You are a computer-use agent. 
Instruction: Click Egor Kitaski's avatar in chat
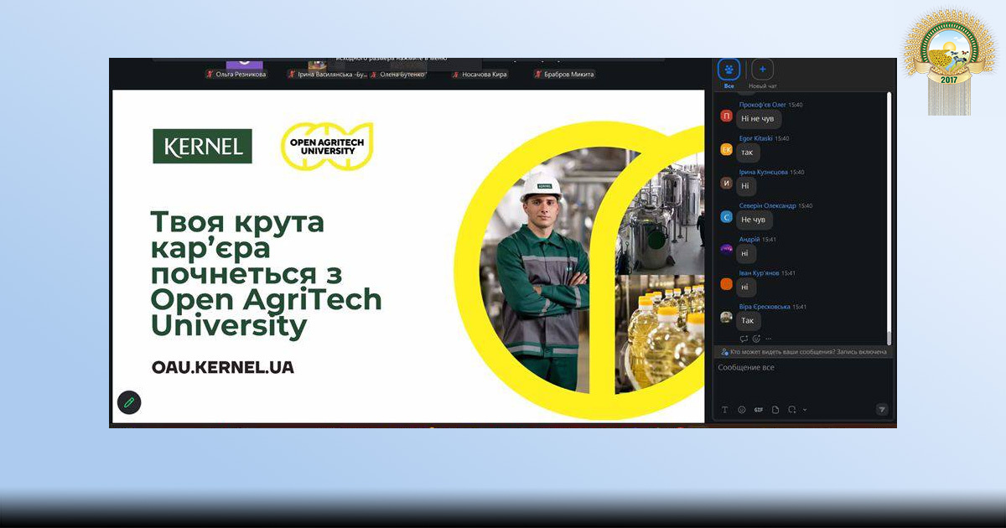pyautogui.click(x=727, y=150)
